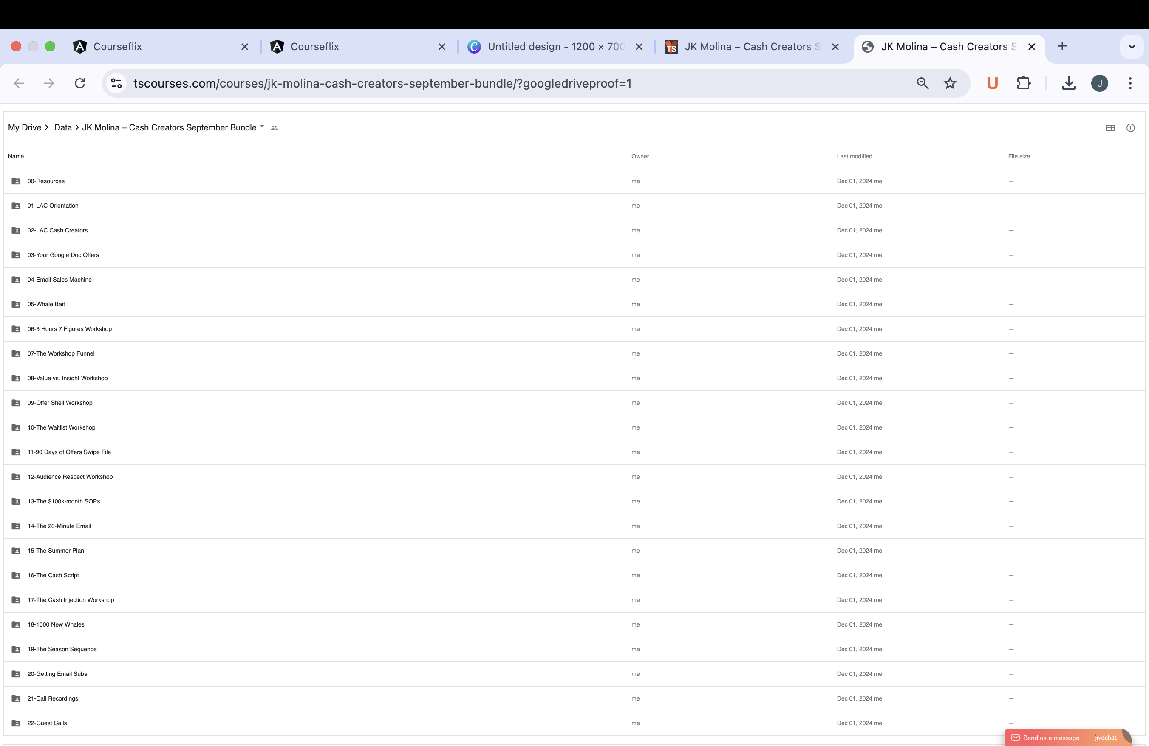This screenshot has width=1149, height=746.
Task: Open 08-Value vs. Insight Workshop folder
Action: 574,378
